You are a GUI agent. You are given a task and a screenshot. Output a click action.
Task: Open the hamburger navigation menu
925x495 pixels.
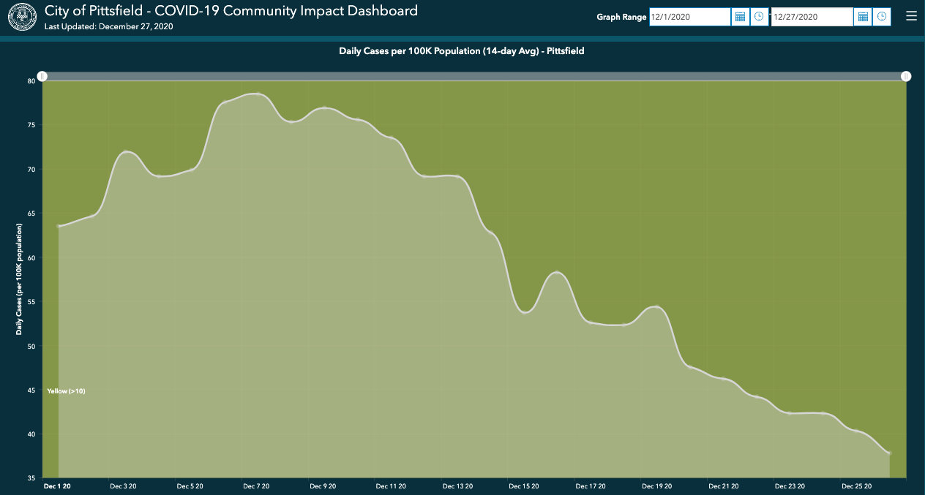click(x=911, y=15)
